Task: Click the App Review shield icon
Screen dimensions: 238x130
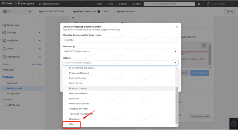Action: [4, 57]
